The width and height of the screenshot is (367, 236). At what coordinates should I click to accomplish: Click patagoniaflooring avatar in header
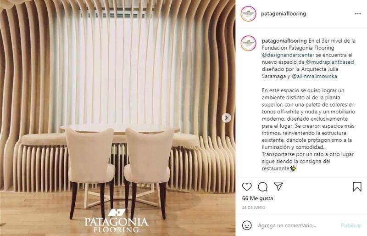point(248,14)
